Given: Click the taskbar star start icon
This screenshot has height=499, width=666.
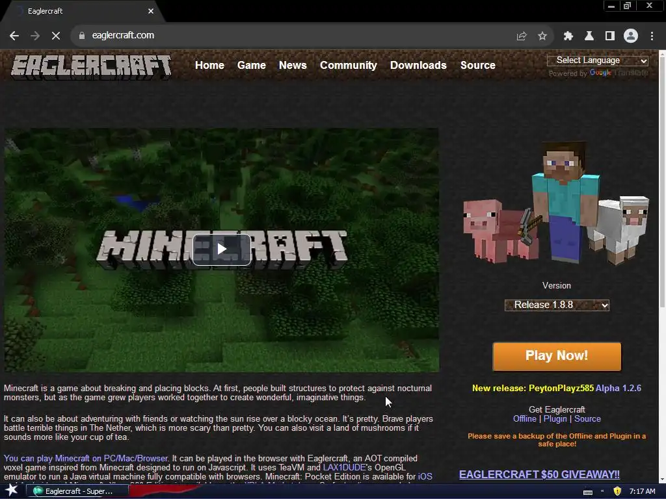Looking at the screenshot, I should pyautogui.click(x=12, y=491).
